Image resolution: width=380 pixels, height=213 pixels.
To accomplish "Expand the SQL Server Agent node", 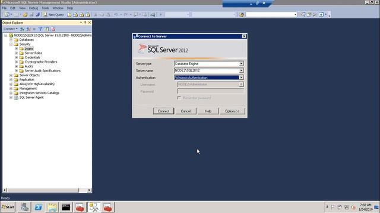I will point(11,98).
